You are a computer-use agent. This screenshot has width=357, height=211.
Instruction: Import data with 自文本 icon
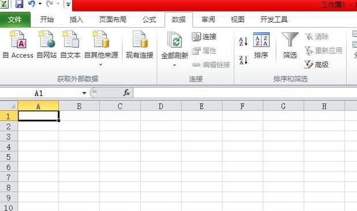pyautogui.click(x=70, y=45)
